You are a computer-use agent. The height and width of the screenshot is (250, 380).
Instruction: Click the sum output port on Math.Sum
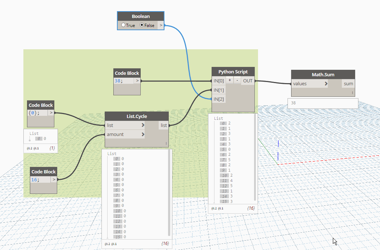coord(348,83)
